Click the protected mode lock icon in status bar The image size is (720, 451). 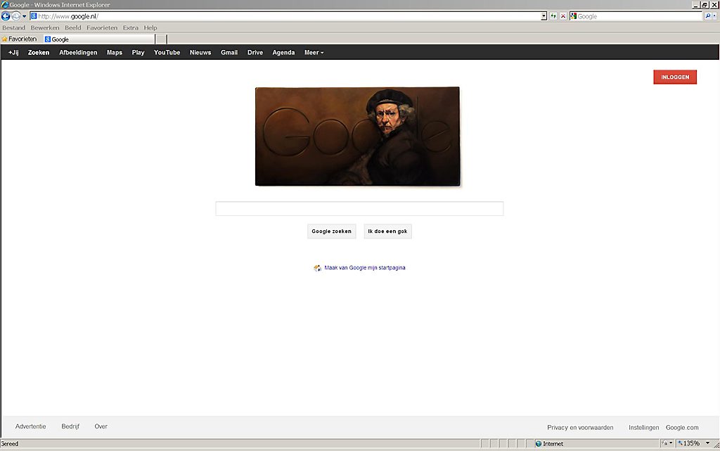tap(664, 443)
